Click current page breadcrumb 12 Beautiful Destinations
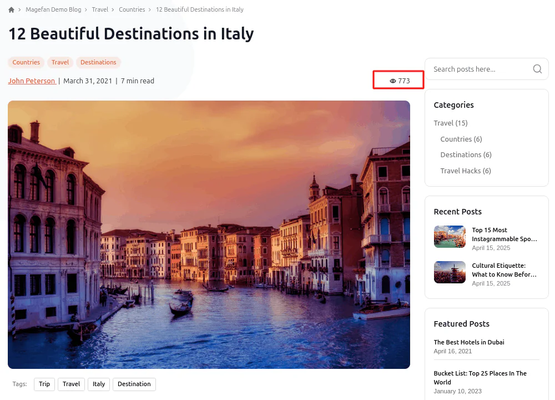This screenshot has height=400, width=555. [x=200, y=9]
